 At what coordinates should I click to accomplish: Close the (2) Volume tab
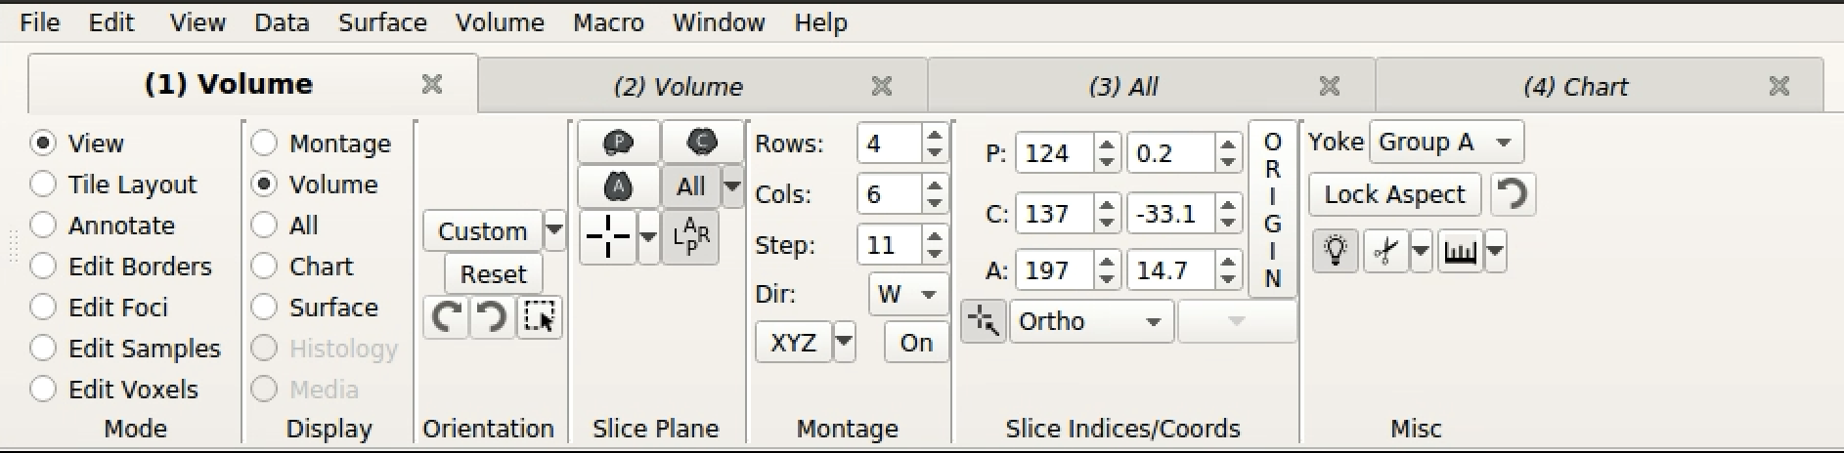point(881,86)
